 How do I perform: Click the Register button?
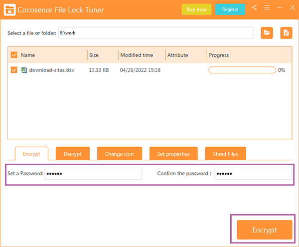click(x=230, y=9)
